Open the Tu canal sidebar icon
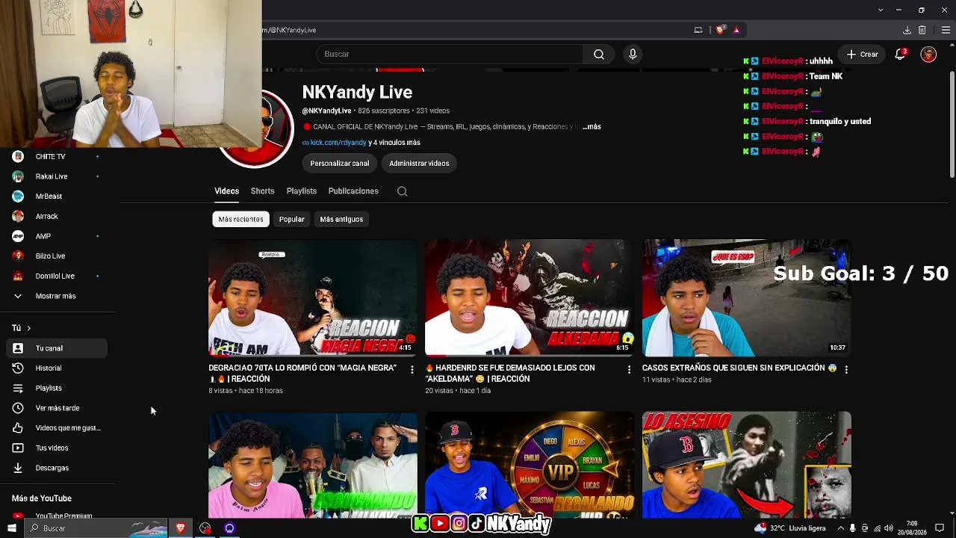The image size is (956, 538). point(18,348)
